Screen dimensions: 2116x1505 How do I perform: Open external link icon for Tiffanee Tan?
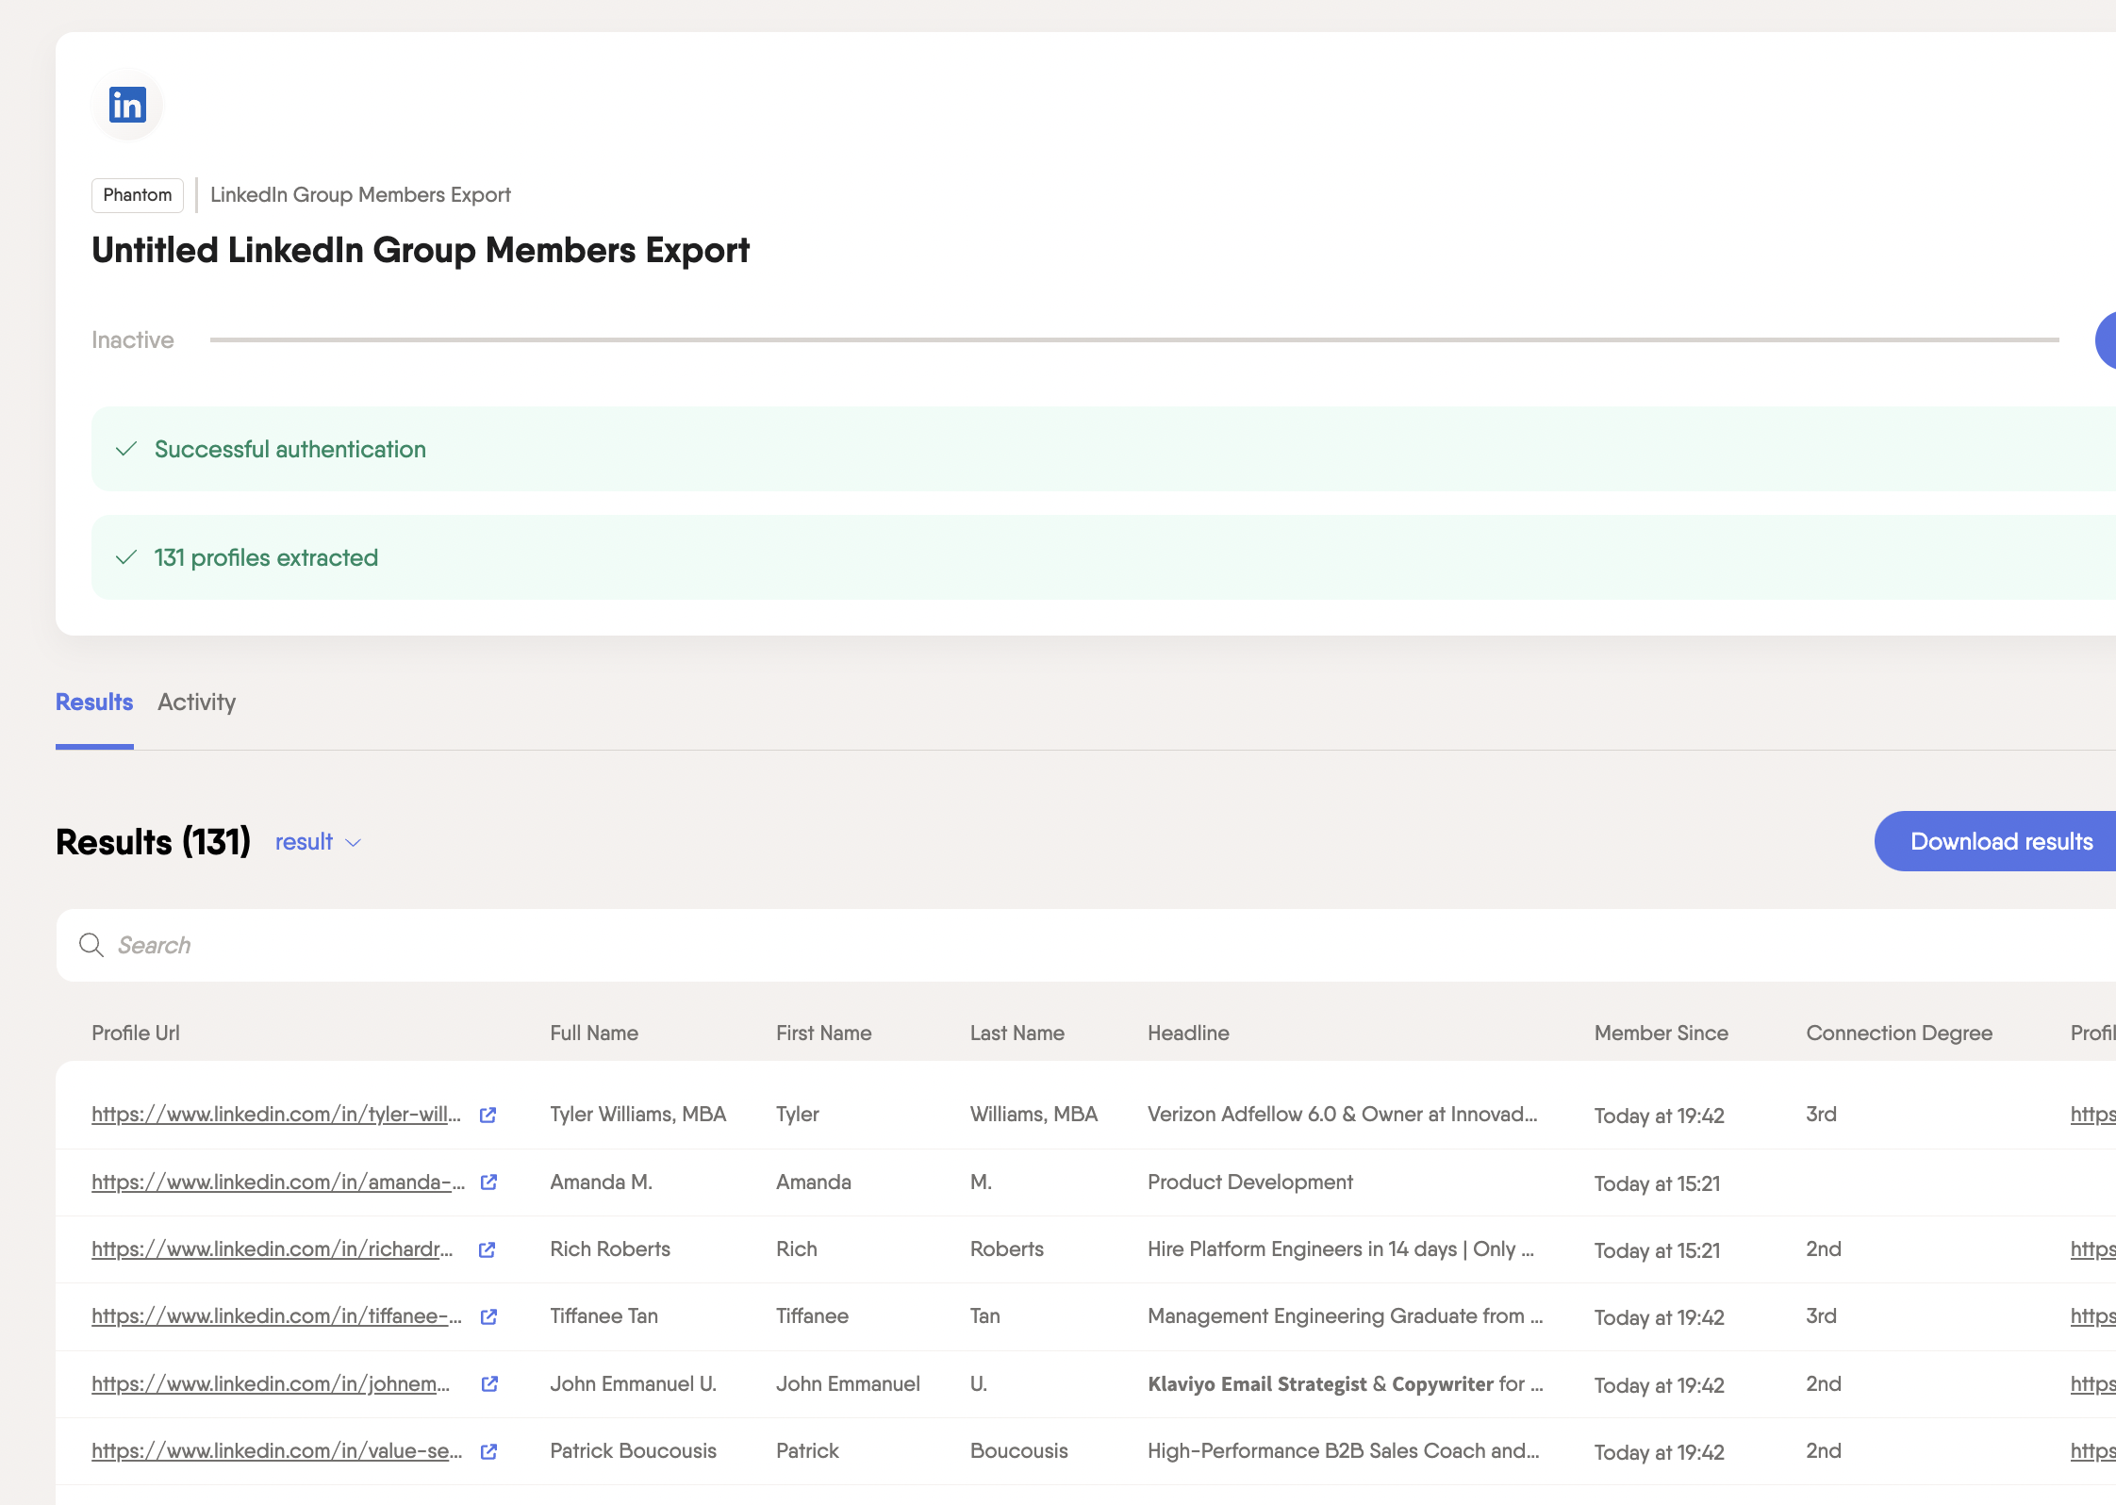click(x=488, y=1316)
